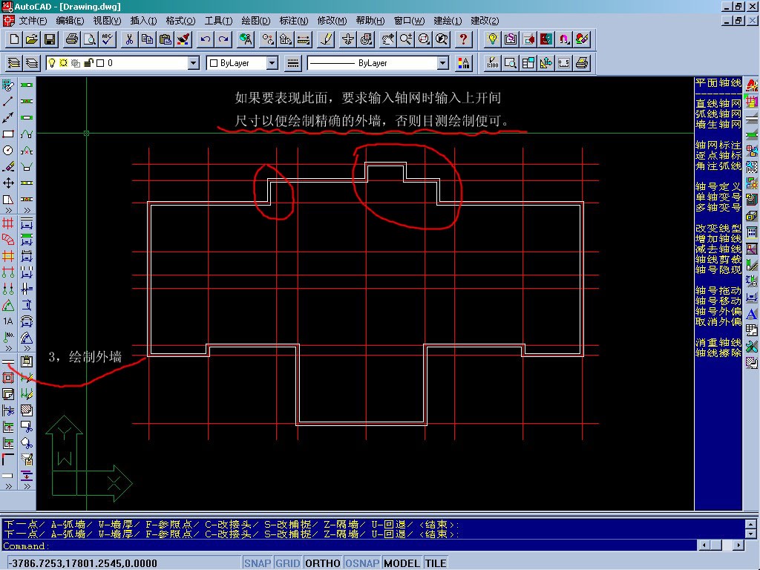760x570 pixels.
Task: Toggle layer freeze sun icon in layer control
Action: point(64,63)
